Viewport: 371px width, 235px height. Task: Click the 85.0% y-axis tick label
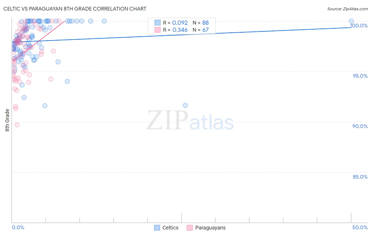(x=360, y=177)
